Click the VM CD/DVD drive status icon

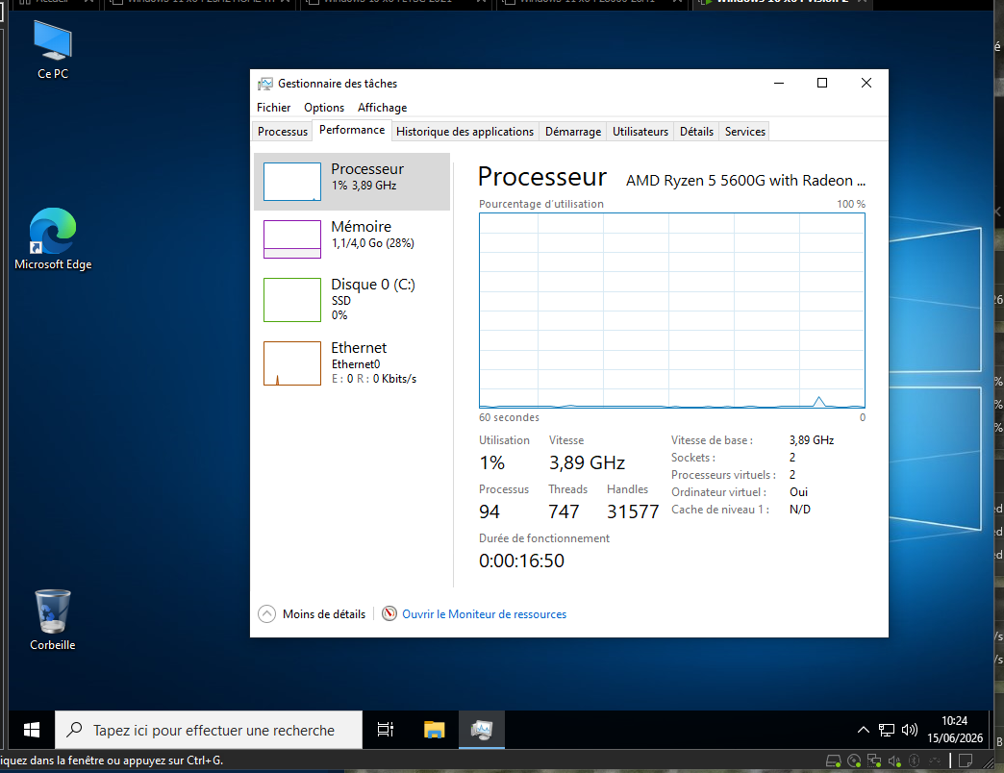(854, 761)
